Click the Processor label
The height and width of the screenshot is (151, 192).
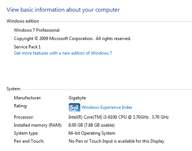24,117
